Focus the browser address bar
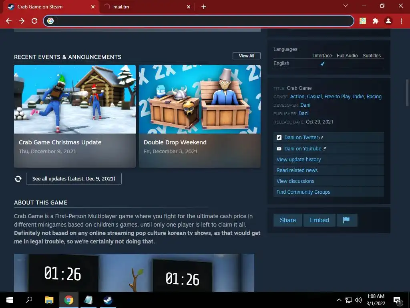Viewport: 410px width, 308px height. 199,21
